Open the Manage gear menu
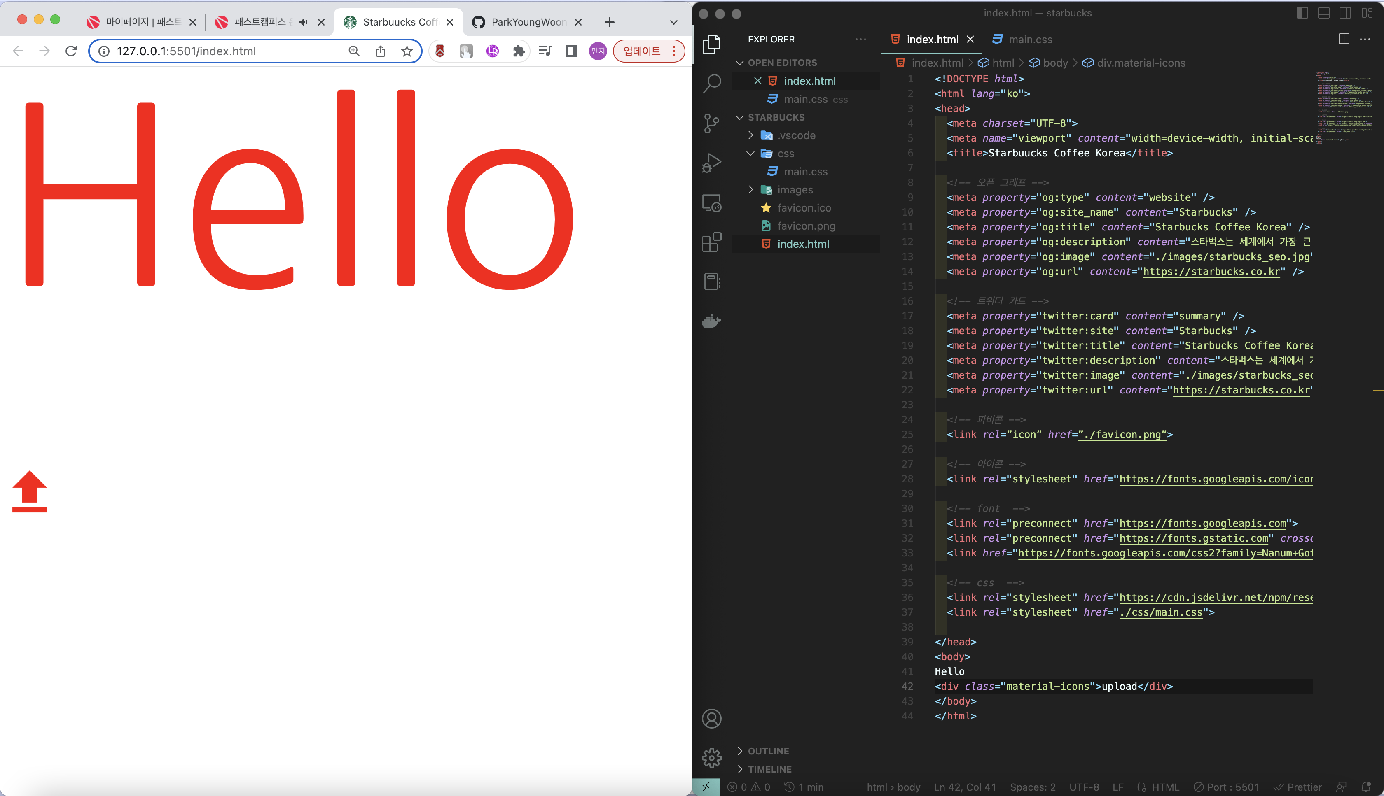 [x=712, y=758]
